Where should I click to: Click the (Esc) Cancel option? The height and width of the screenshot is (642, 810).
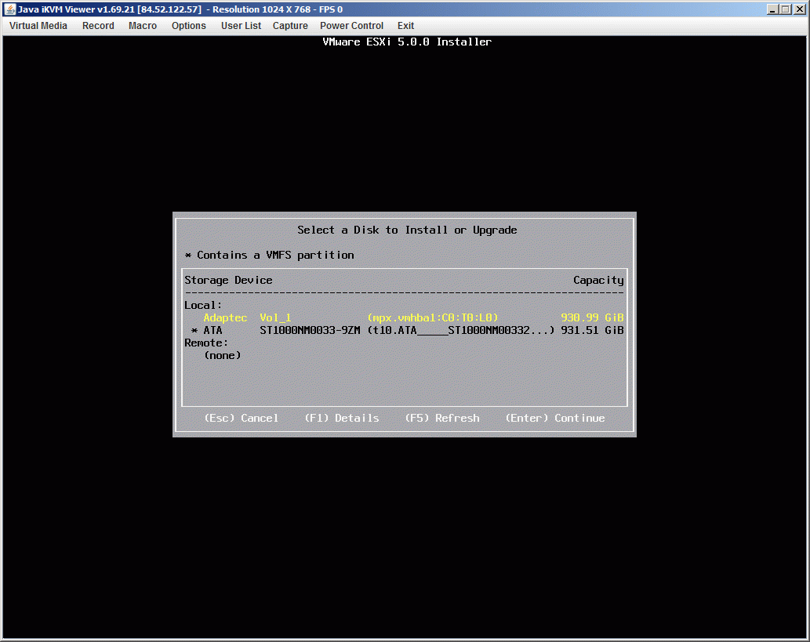[x=242, y=418]
